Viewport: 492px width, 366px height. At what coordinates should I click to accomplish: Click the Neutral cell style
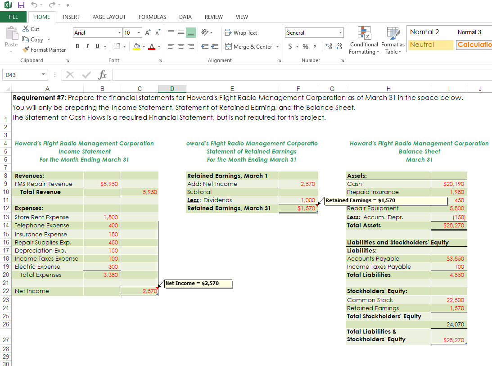(430, 45)
